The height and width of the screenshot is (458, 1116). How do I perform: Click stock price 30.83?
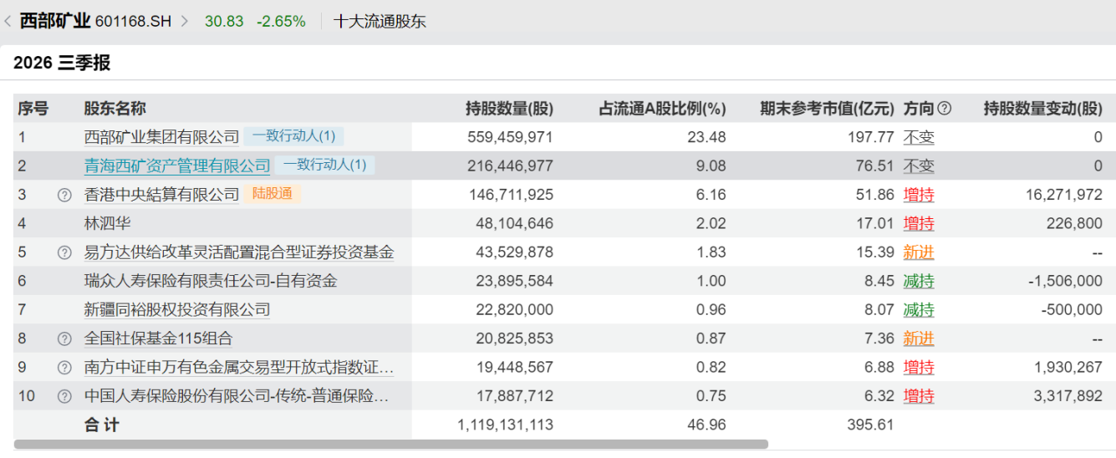(x=224, y=22)
